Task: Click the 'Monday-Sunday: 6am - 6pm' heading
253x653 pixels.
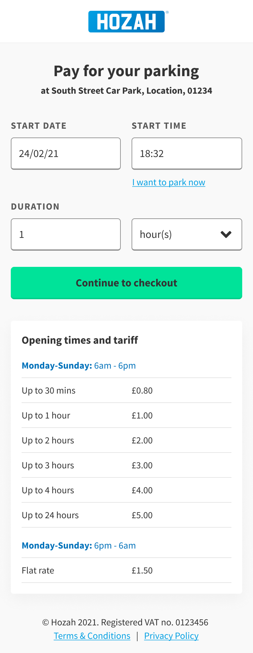Action: pyautogui.click(x=79, y=366)
